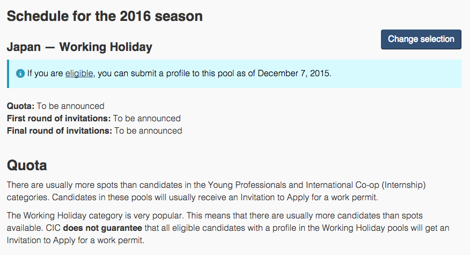Select the Japan — Working Holiday subheading
The image size is (470, 255).
tap(79, 47)
